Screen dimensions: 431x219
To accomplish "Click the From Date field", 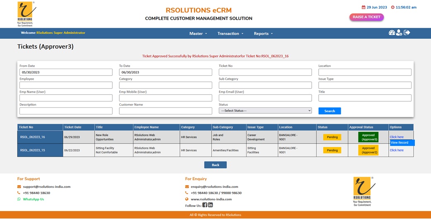I will click(66, 72).
